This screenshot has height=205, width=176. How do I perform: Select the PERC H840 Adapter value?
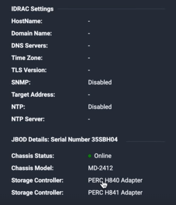click(115, 180)
